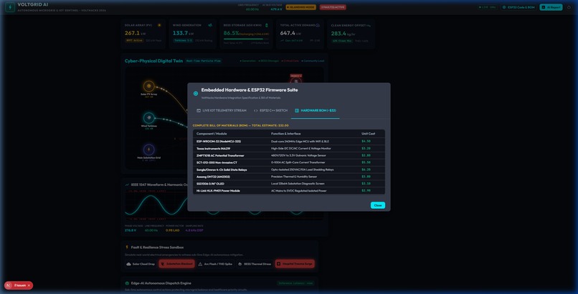Toggle the Substation Blackout scenario
Image resolution: width=578 pixels, height=294 pixels.
(x=176, y=264)
